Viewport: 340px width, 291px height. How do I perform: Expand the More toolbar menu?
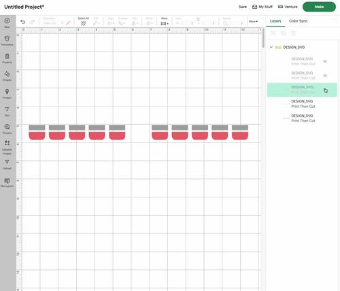pyautogui.click(x=253, y=21)
